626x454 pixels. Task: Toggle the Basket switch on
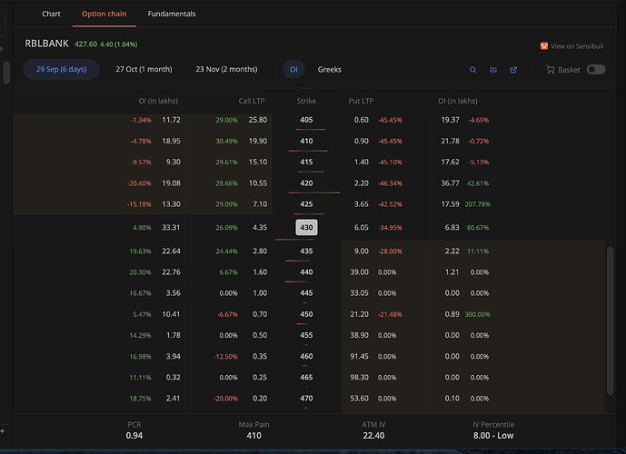(596, 69)
